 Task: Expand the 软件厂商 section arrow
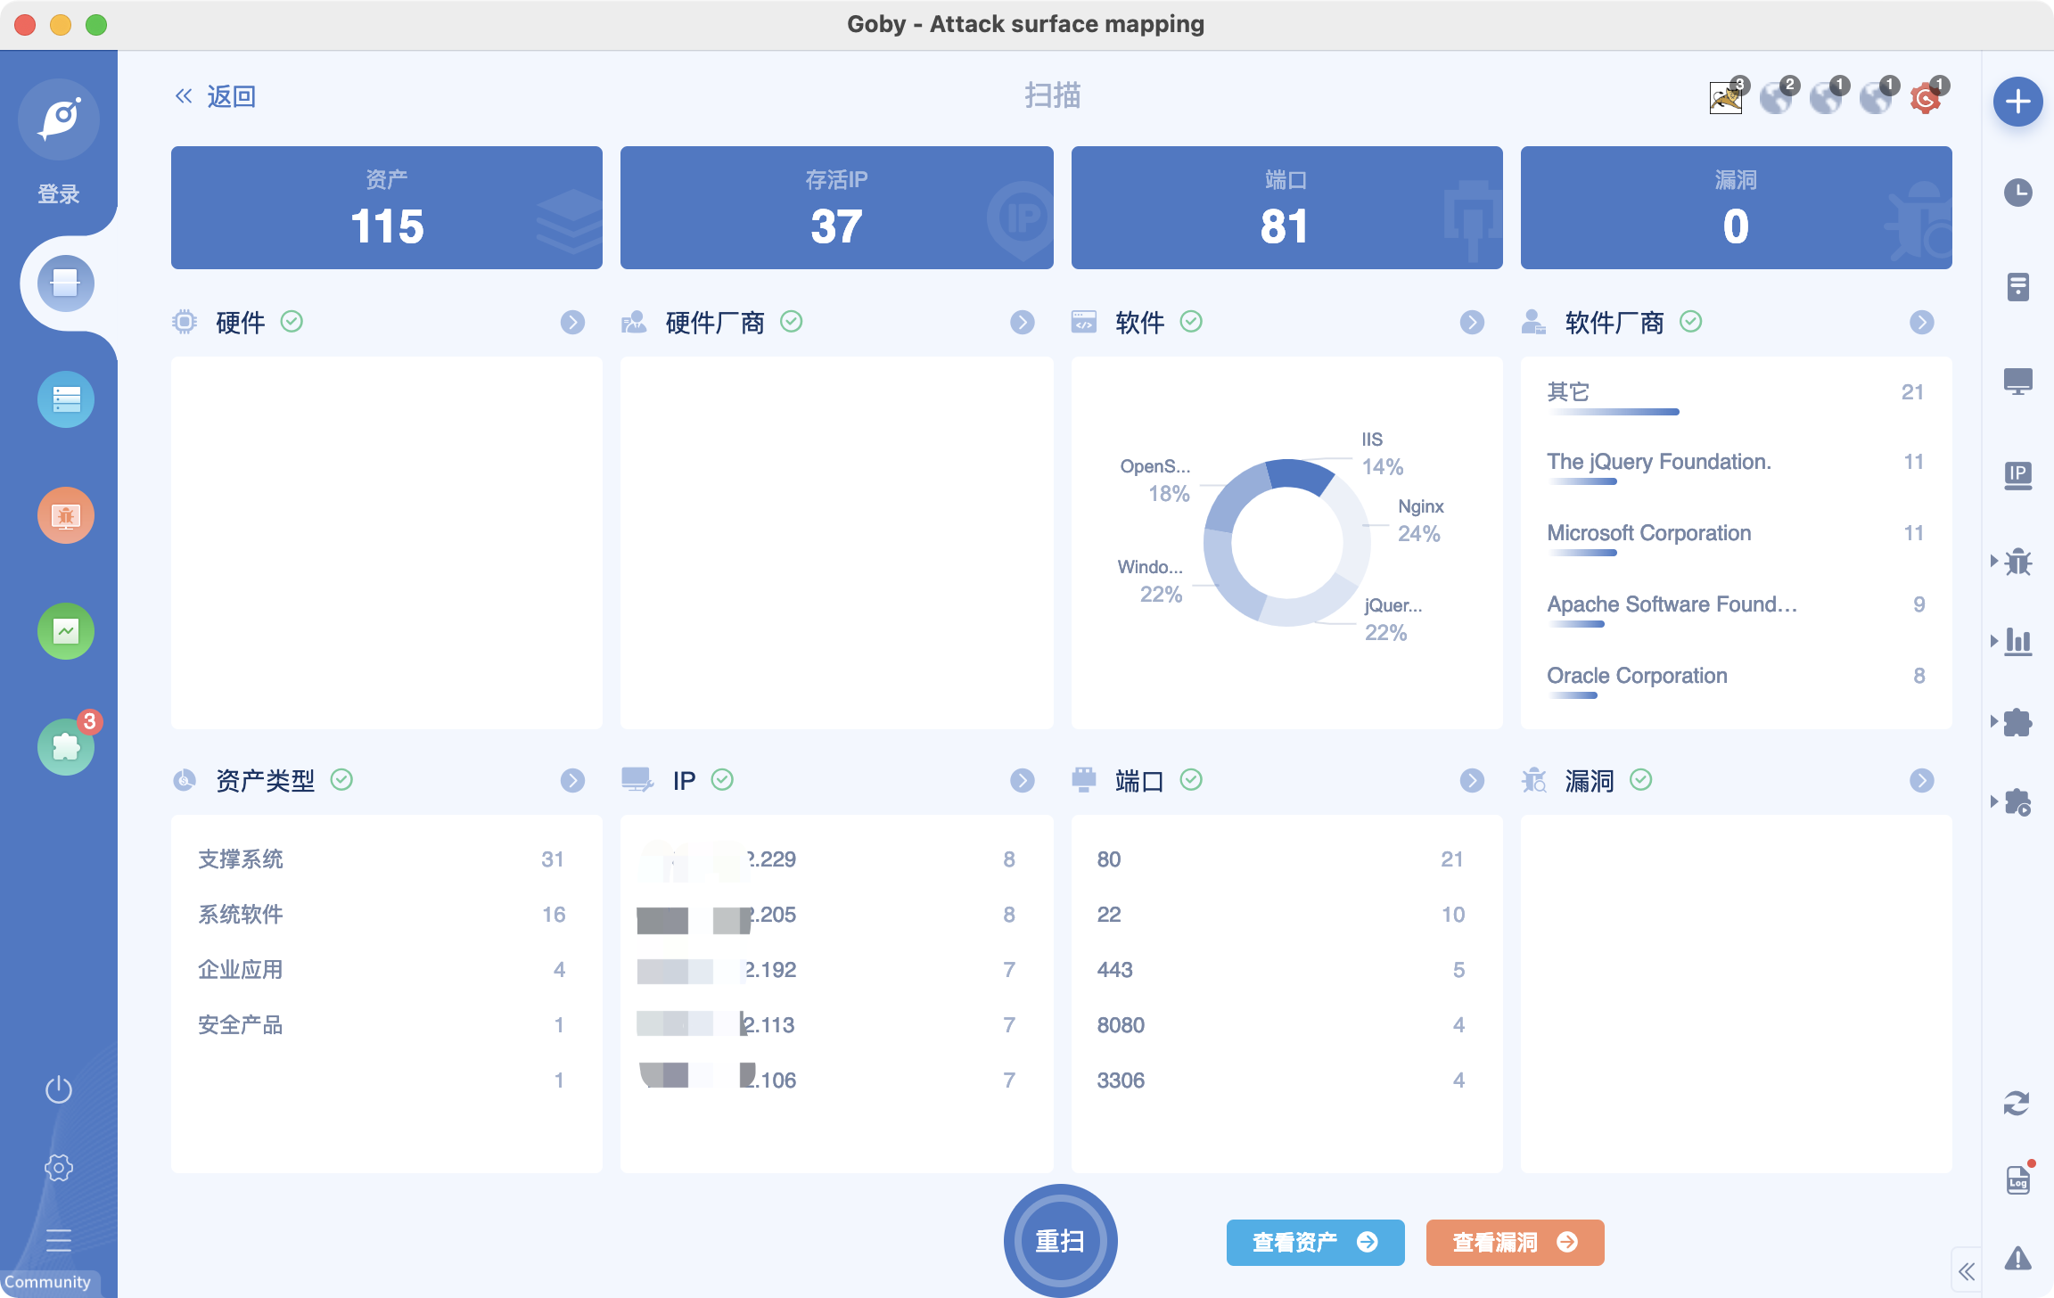(x=1922, y=322)
